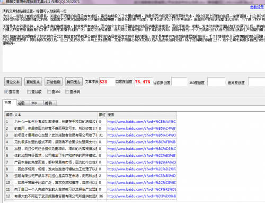The image size is (265, 203).
Task: Click the Baidu originality field showing 76.47%
Action: point(144,82)
